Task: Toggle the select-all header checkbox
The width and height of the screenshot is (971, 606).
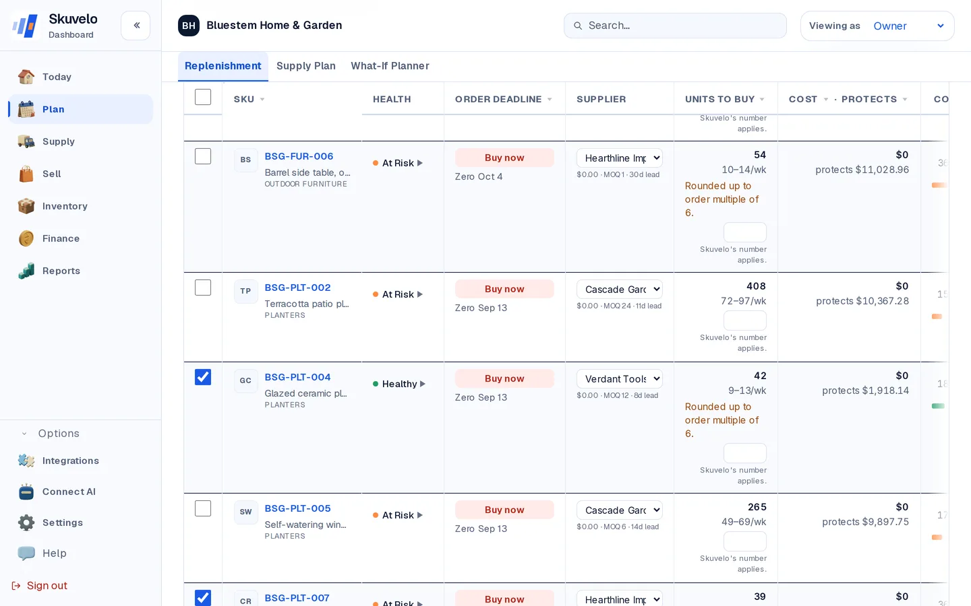Action: (203, 97)
